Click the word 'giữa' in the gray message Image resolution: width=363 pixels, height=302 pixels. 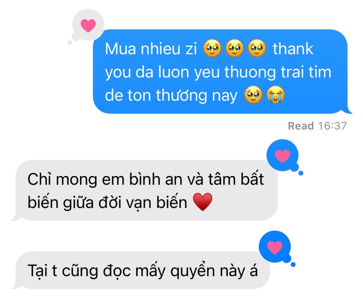tap(78, 202)
